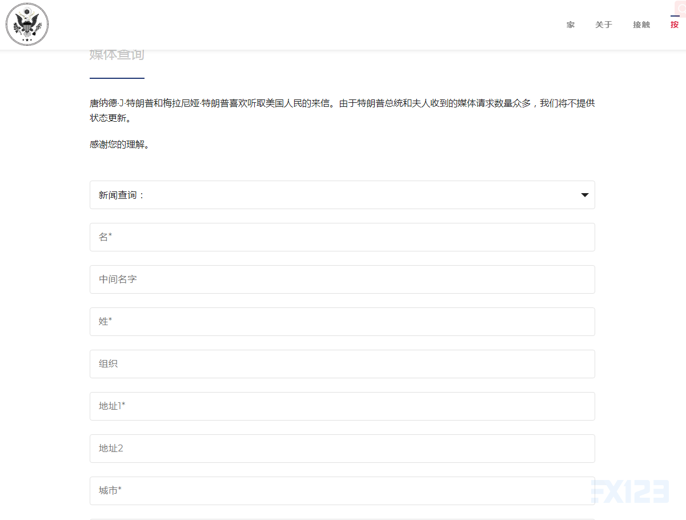Screen dimensions: 686x520
Task: Click the 地址2 input field
Action: pyautogui.click(x=342, y=449)
